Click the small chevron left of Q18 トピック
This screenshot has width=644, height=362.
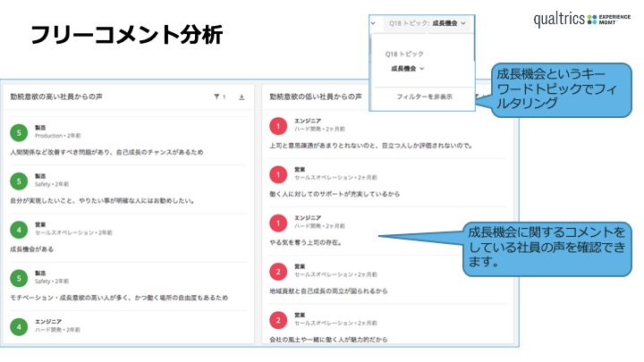[x=374, y=23]
